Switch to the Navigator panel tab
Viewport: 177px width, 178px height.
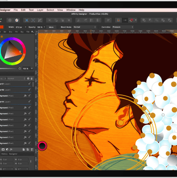pyautogui.click(x=13, y=154)
